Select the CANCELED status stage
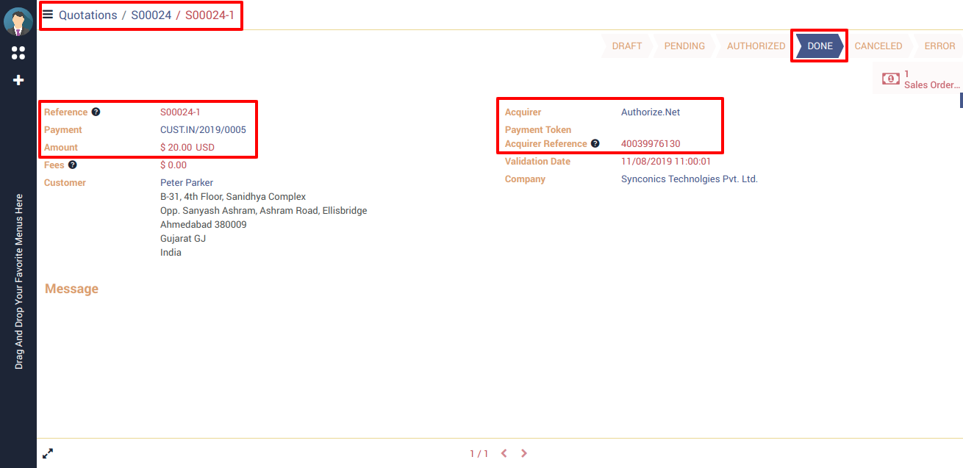The width and height of the screenshot is (963, 468). tap(878, 46)
